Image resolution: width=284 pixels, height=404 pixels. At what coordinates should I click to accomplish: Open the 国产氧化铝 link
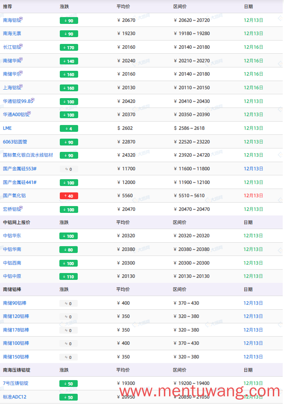click(14, 195)
